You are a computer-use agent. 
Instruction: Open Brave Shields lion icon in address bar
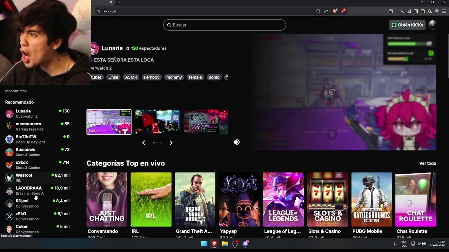click(x=335, y=11)
